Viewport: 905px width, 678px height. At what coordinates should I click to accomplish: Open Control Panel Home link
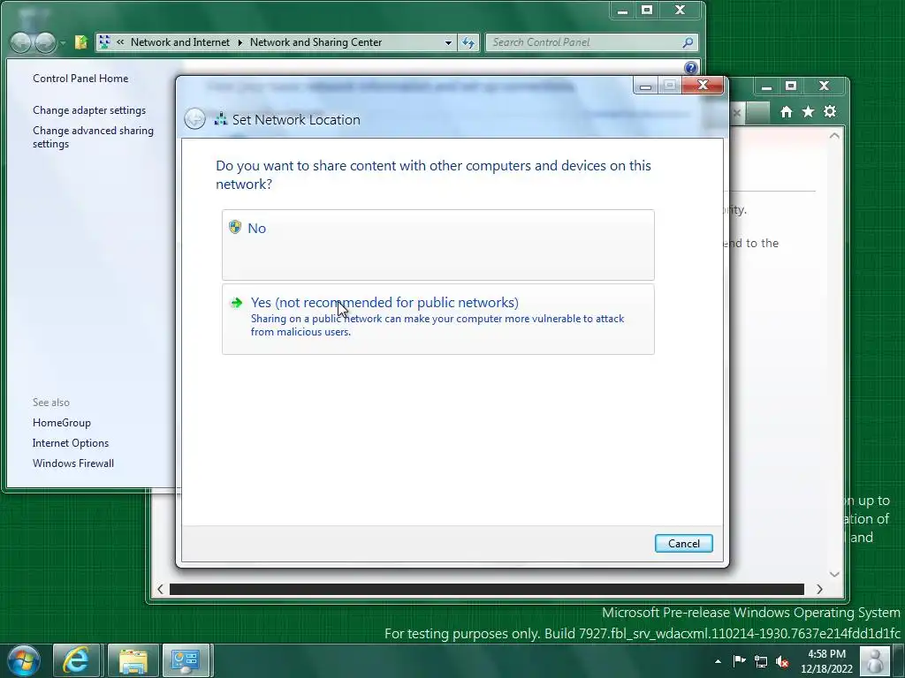(x=80, y=79)
